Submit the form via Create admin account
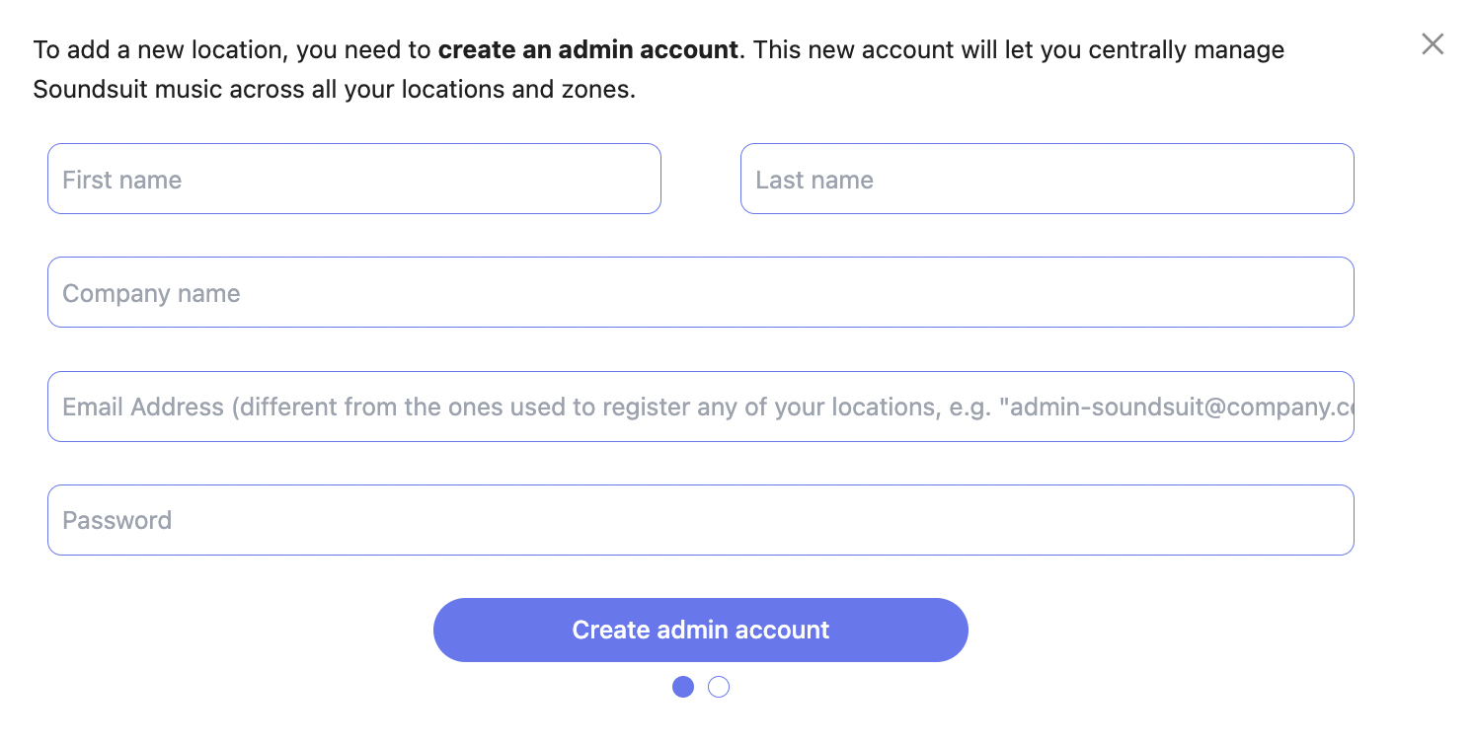Image resolution: width=1473 pixels, height=744 pixels. tap(700, 630)
